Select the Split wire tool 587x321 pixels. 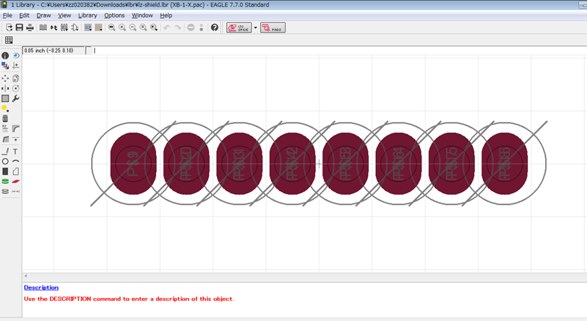coord(5,139)
